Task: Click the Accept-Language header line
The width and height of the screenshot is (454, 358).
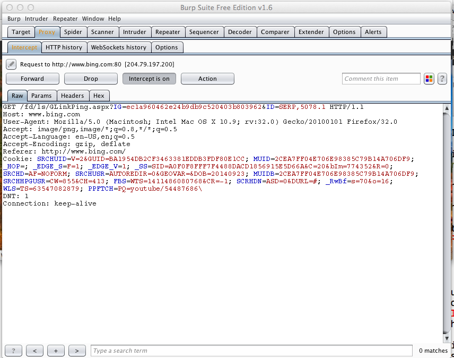Action: point(68,137)
